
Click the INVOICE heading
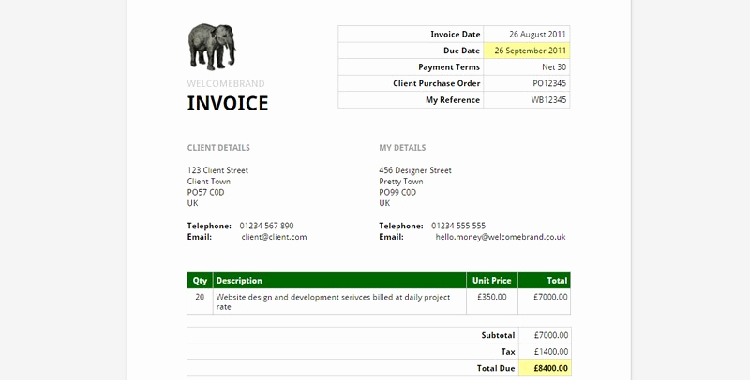(228, 104)
